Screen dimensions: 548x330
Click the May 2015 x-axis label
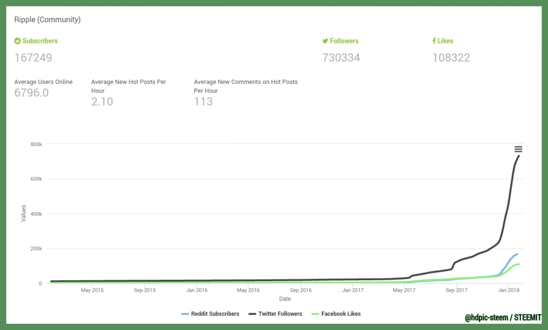tap(92, 290)
